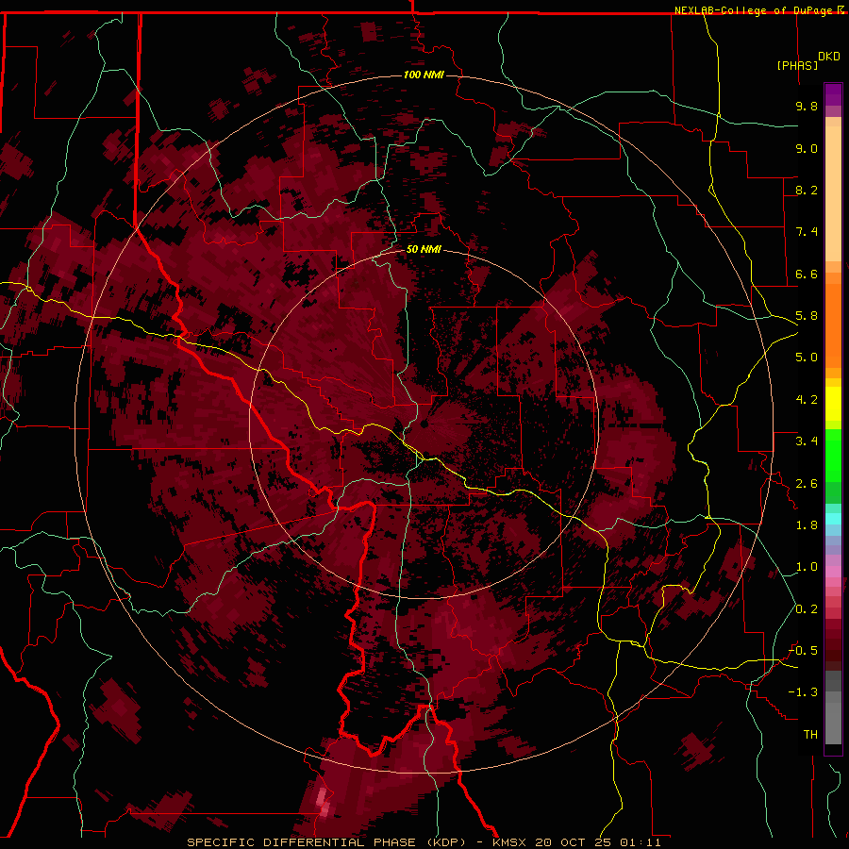Click the 1.0 value on color scale
The height and width of the screenshot is (849, 849).
[807, 567]
